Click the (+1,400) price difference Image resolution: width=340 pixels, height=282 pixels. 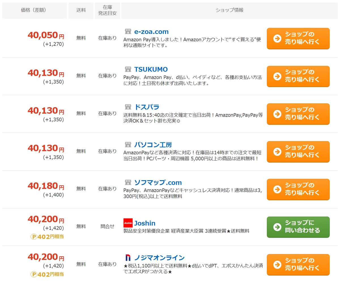[x=54, y=195]
